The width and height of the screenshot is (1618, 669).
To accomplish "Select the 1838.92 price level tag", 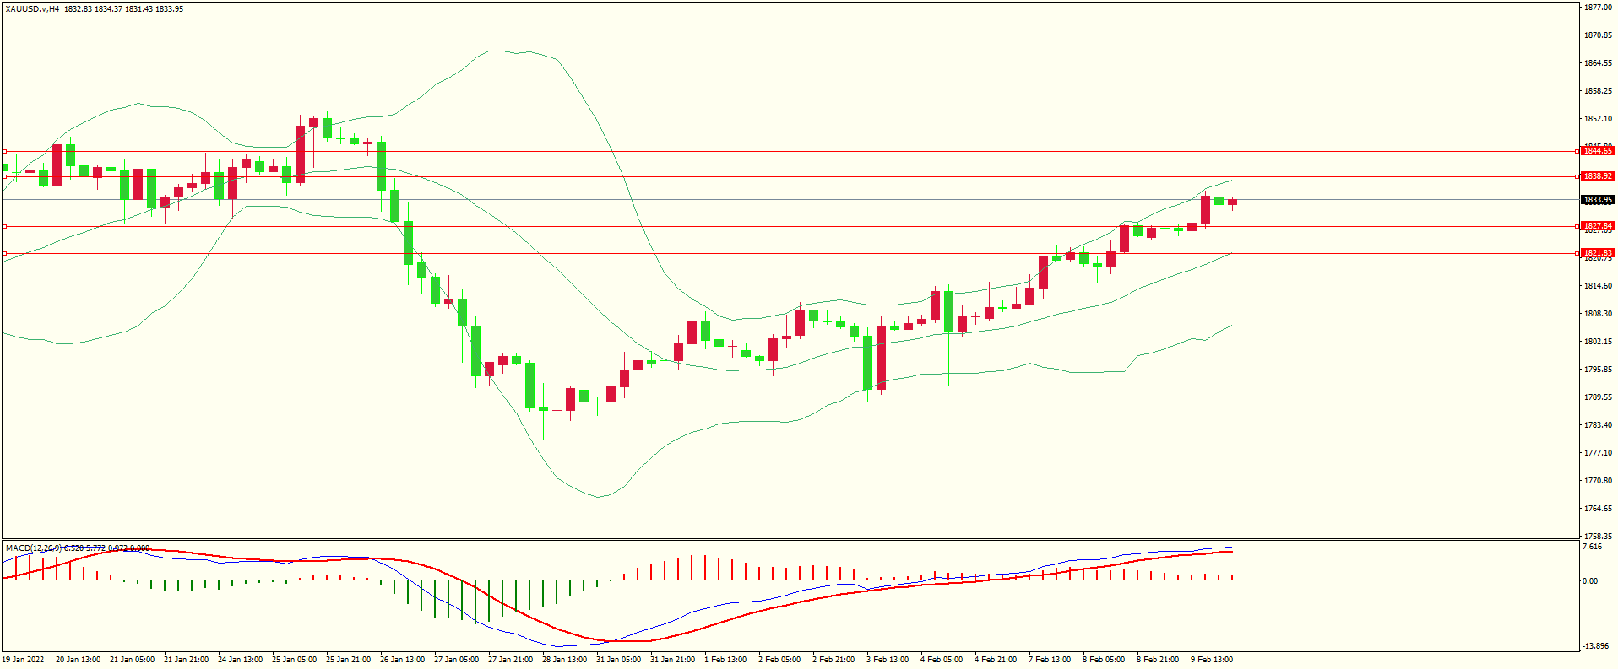I will [1597, 176].
